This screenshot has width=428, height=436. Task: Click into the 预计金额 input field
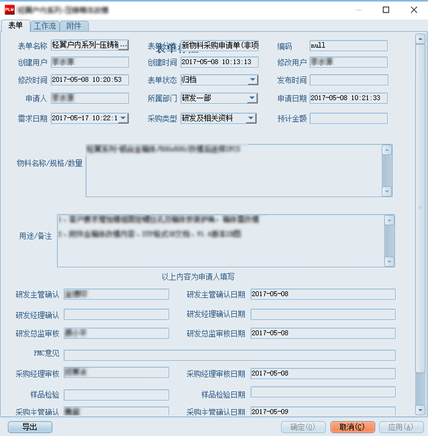point(348,118)
